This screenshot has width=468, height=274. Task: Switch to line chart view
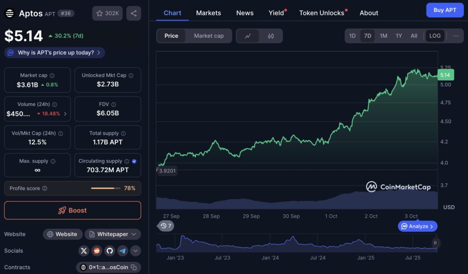click(x=248, y=36)
